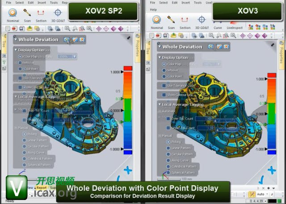Select Whisker radio in XOV3 window

(164, 71)
